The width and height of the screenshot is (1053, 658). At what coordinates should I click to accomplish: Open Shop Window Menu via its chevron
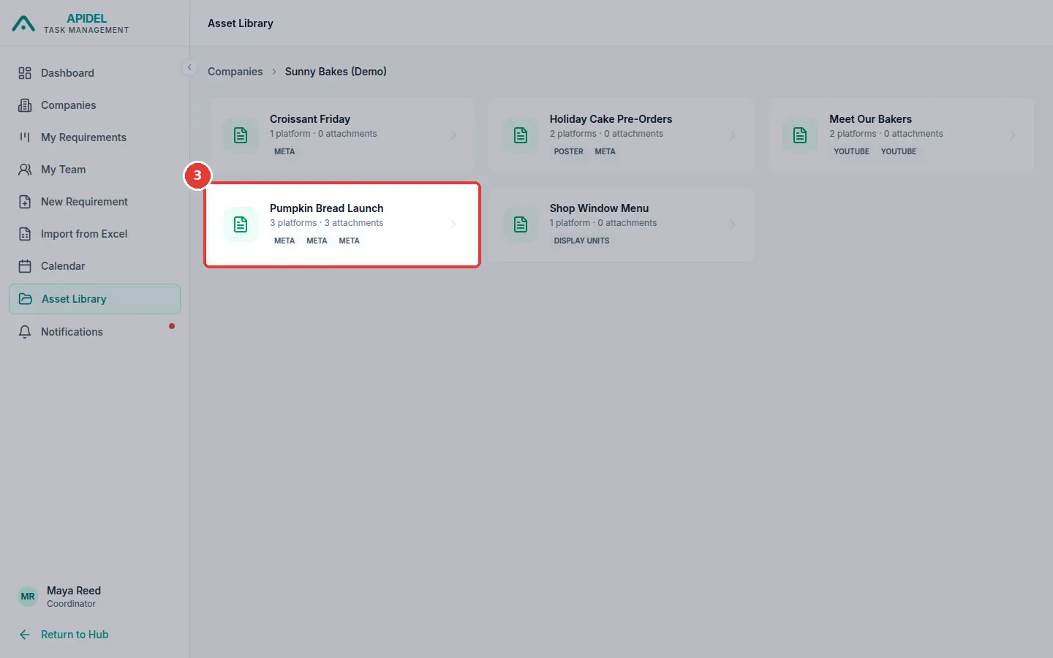(x=733, y=224)
